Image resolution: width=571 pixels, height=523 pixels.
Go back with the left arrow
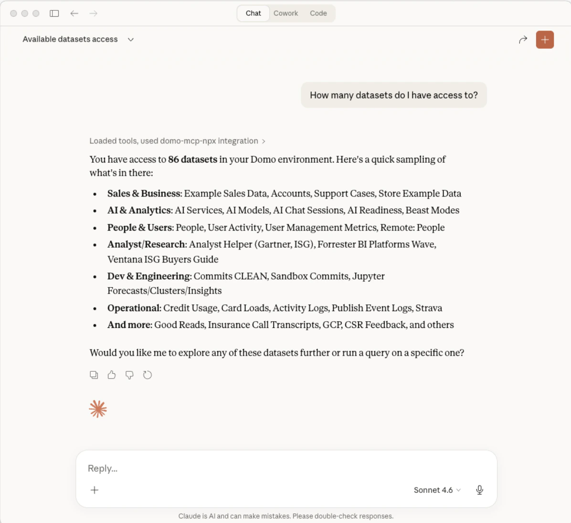74,13
